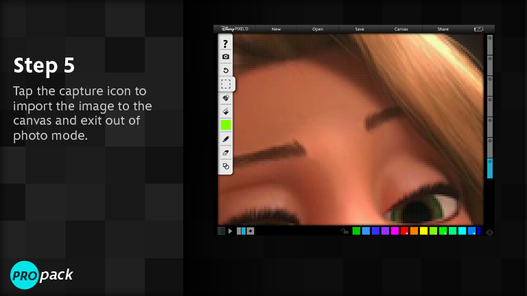
Task: Open the Open menu
Action: click(x=318, y=29)
